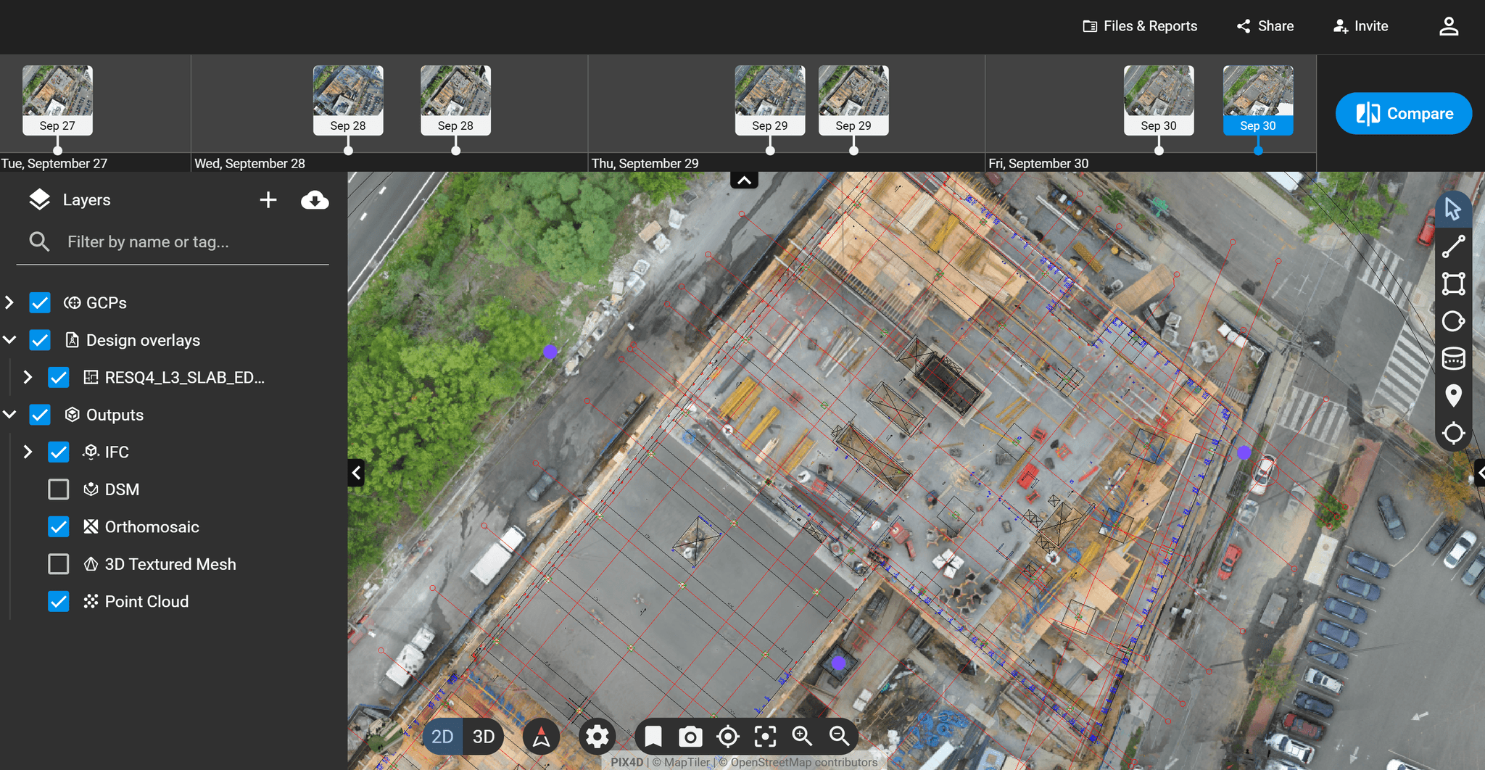The height and width of the screenshot is (770, 1485).
Task: Download layers via cloud icon
Action: pyautogui.click(x=315, y=200)
